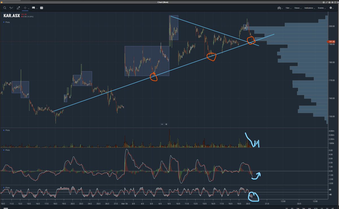Open the Events menu
The width and height of the screenshot is (339, 209).
(x=322, y=8)
